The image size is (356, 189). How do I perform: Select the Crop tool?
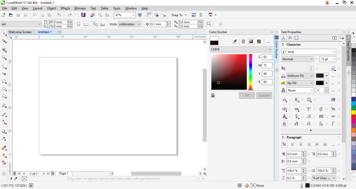pyautogui.click(x=4, y=49)
